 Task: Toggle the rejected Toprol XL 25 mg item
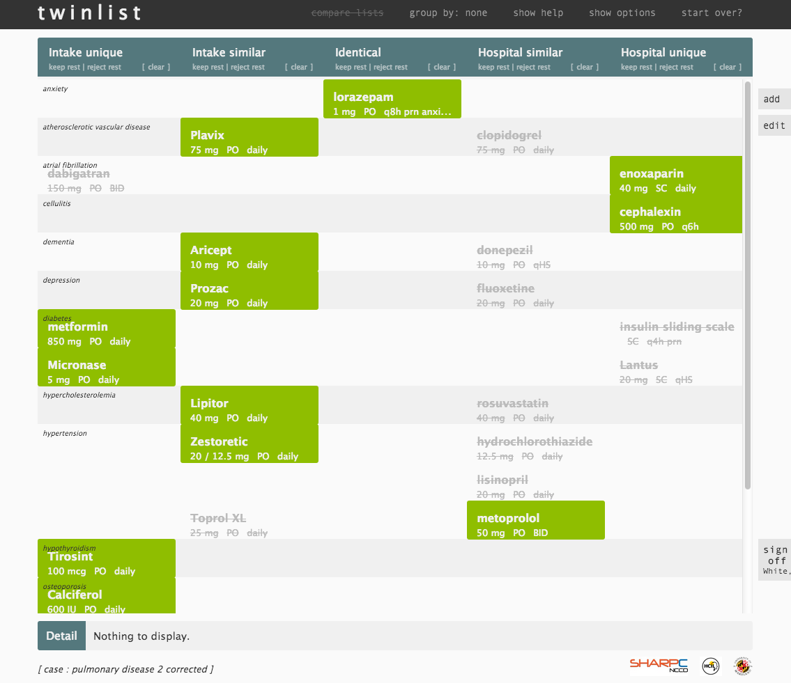pyautogui.click(x=229, y=525)
